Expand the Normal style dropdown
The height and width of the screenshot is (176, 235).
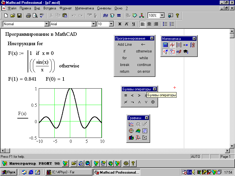pos(47,24)
